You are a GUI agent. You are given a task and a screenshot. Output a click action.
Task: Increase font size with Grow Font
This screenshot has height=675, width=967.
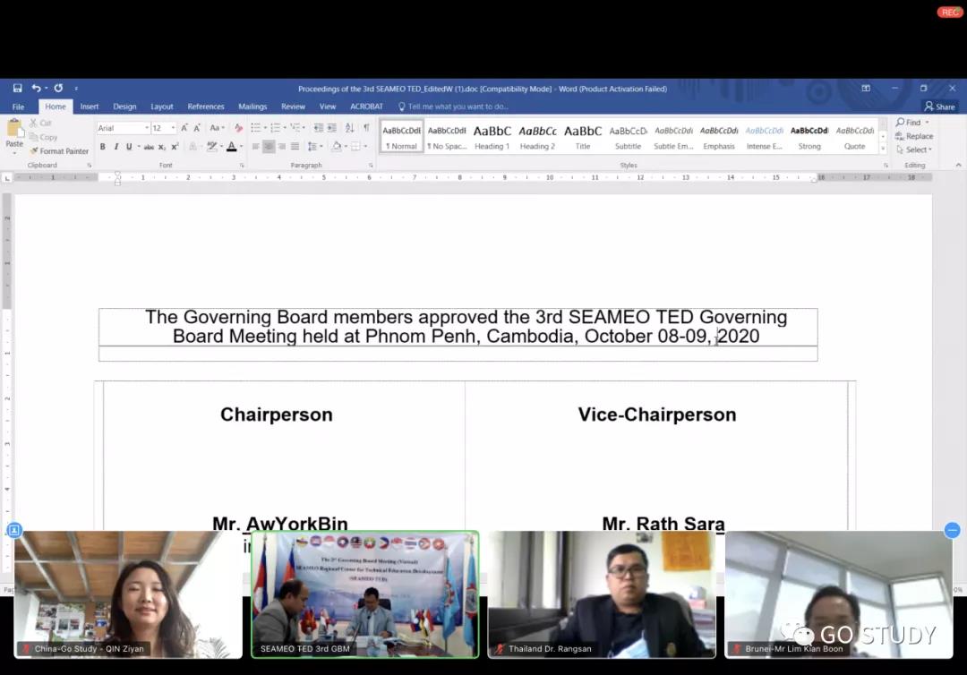pos(184,128)
